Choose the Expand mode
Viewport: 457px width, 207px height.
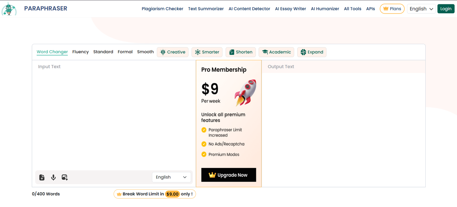coord(312,52)
